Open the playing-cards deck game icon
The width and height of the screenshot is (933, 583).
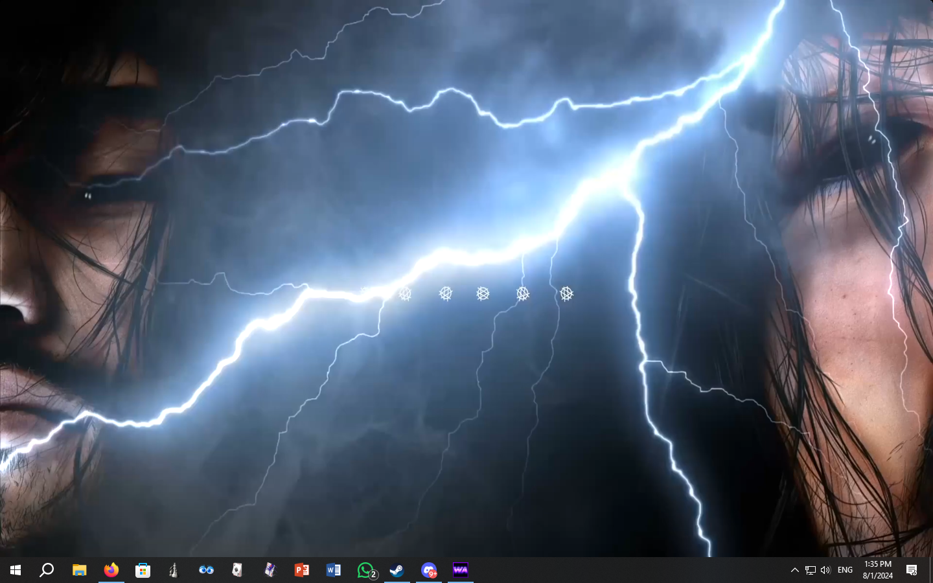[270, 570]
